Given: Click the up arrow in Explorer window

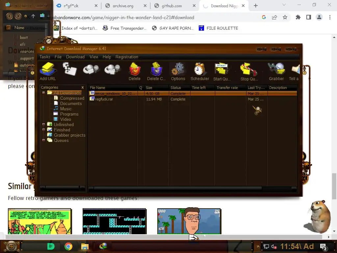Looking at the screenshot, I should coord(33,16).
